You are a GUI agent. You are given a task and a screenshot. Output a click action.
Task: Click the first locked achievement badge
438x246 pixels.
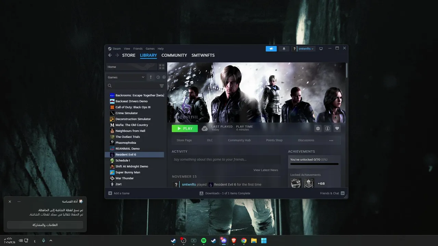click(x=296, y=183)
